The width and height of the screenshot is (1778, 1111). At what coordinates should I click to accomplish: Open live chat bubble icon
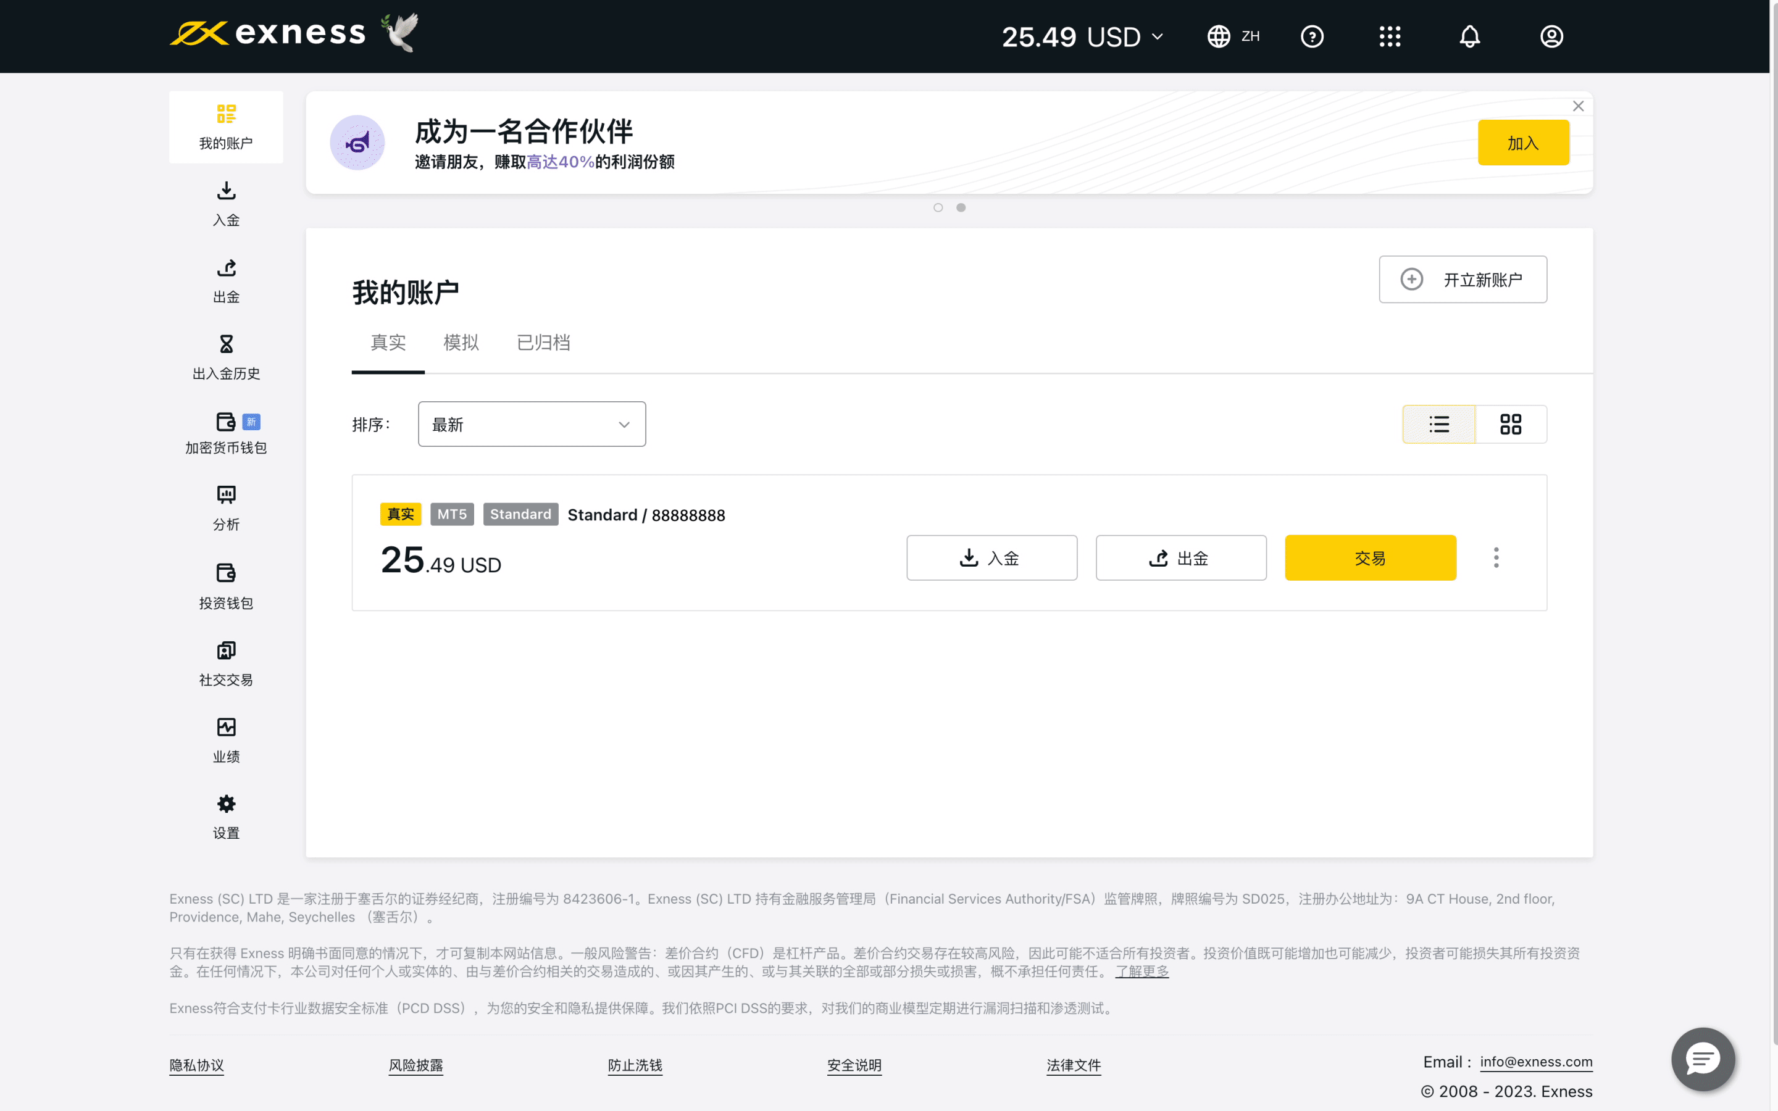click(1703, 1059)
